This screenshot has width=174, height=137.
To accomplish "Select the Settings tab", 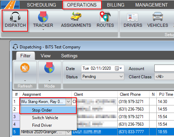I will pyautogui.click(x=69, y=56).
